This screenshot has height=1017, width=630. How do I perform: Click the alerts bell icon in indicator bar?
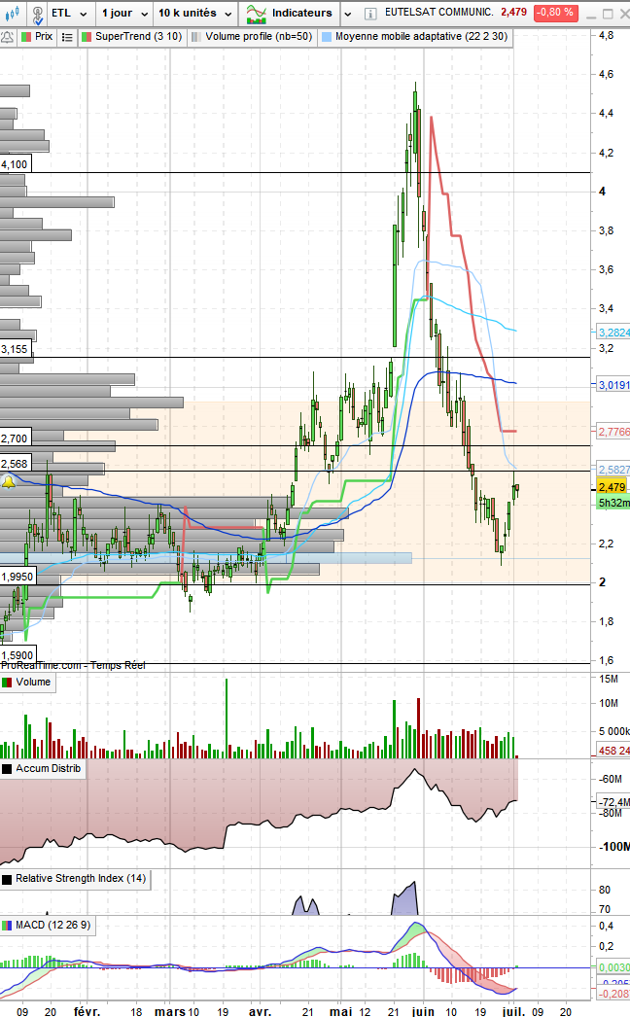coord(7,38)
